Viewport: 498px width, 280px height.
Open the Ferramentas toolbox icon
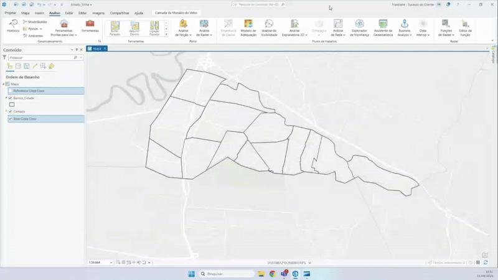click(x=90, y=26)
